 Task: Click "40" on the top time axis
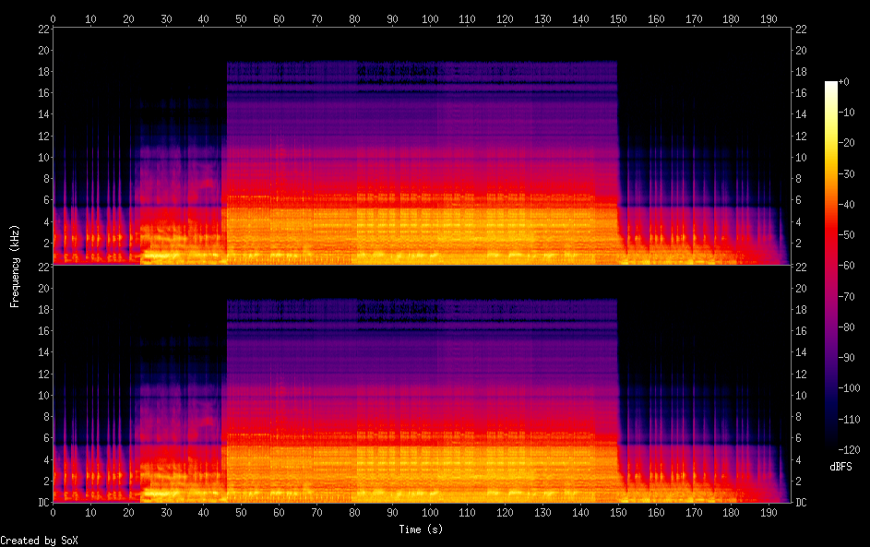(x=204, y=18)
